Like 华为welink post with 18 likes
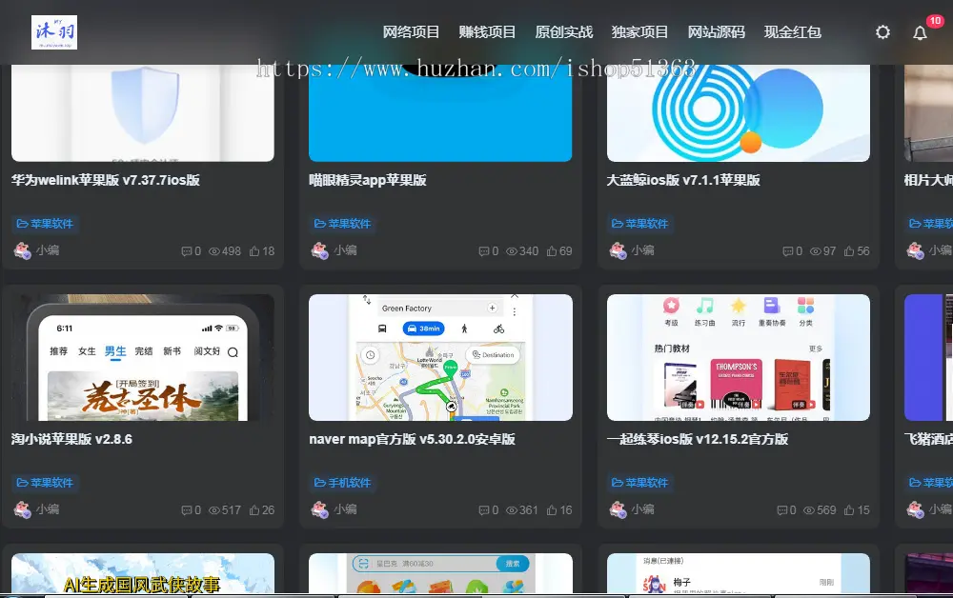This screenshot has height=598, width=953. point(254,251)
